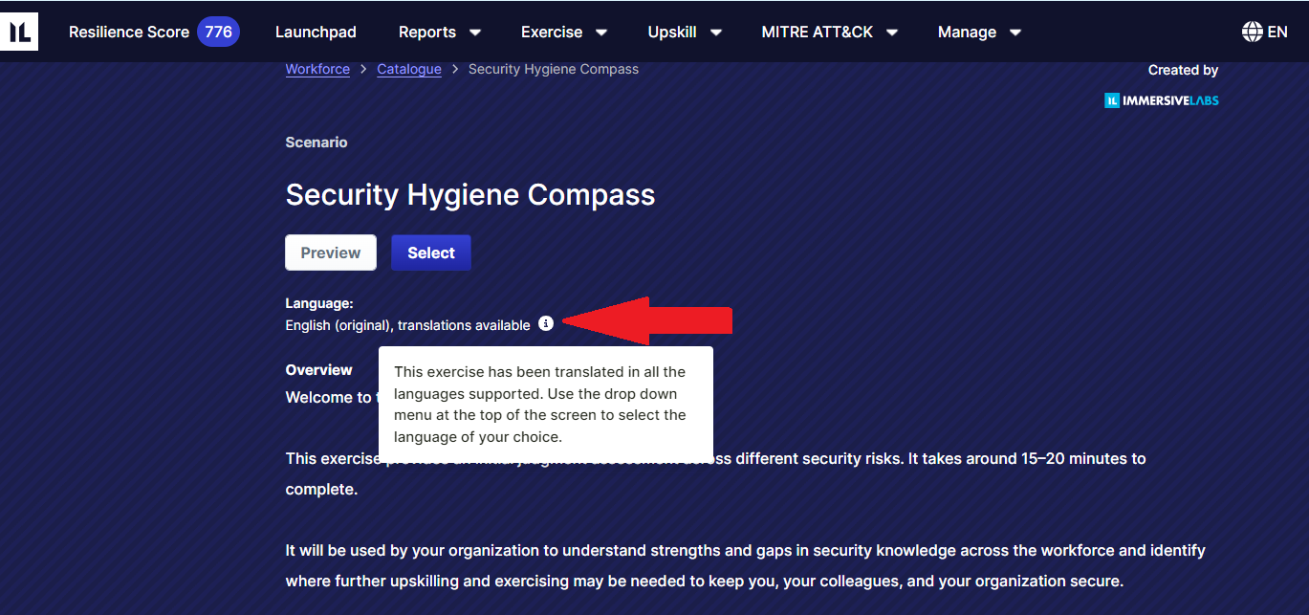
Task: Click the EN language selector label
Action: click(x=1277, y=32)
